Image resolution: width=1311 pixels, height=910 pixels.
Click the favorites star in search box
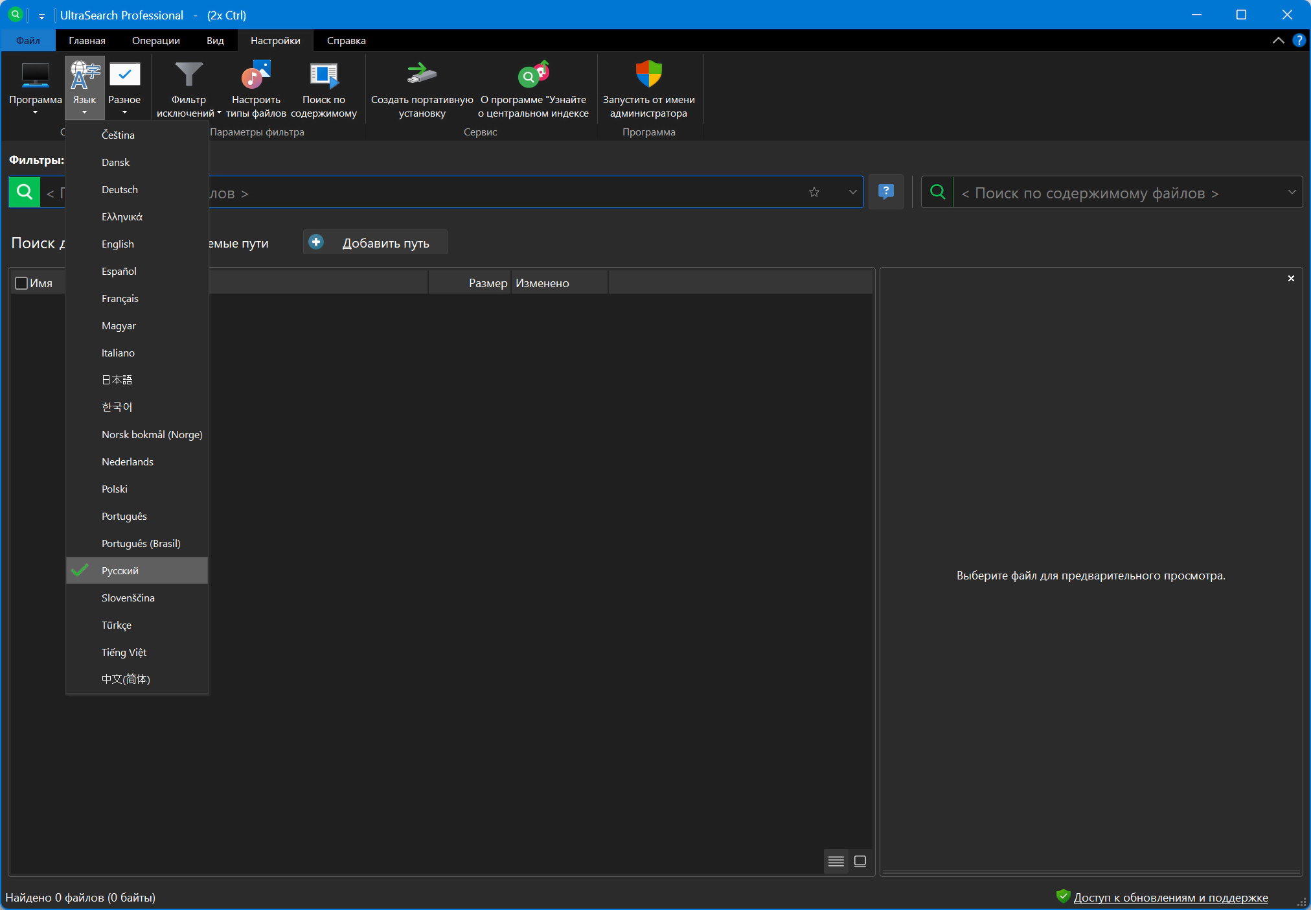coord(814,192)
